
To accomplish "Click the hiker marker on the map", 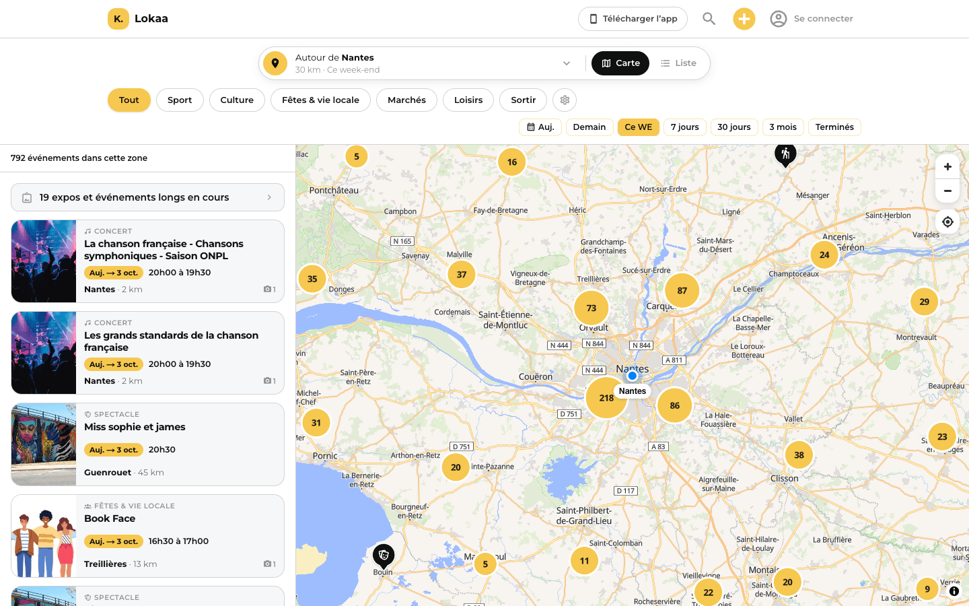I will click(x=785, y=155).
